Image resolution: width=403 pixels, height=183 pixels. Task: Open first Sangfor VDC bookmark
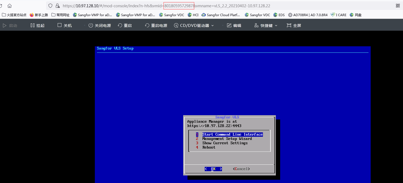tap(172, 15)
